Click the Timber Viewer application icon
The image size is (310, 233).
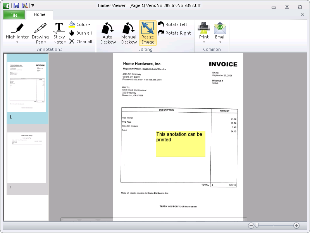(6, 5)
